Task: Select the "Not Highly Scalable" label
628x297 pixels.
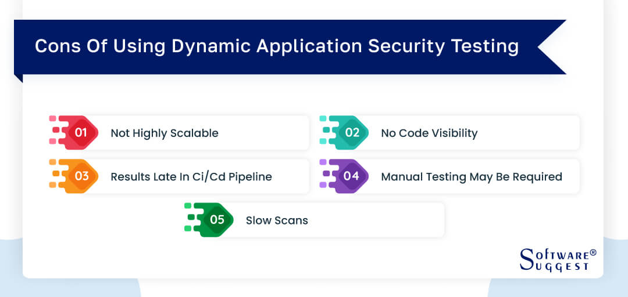Action: click(165, 133)
